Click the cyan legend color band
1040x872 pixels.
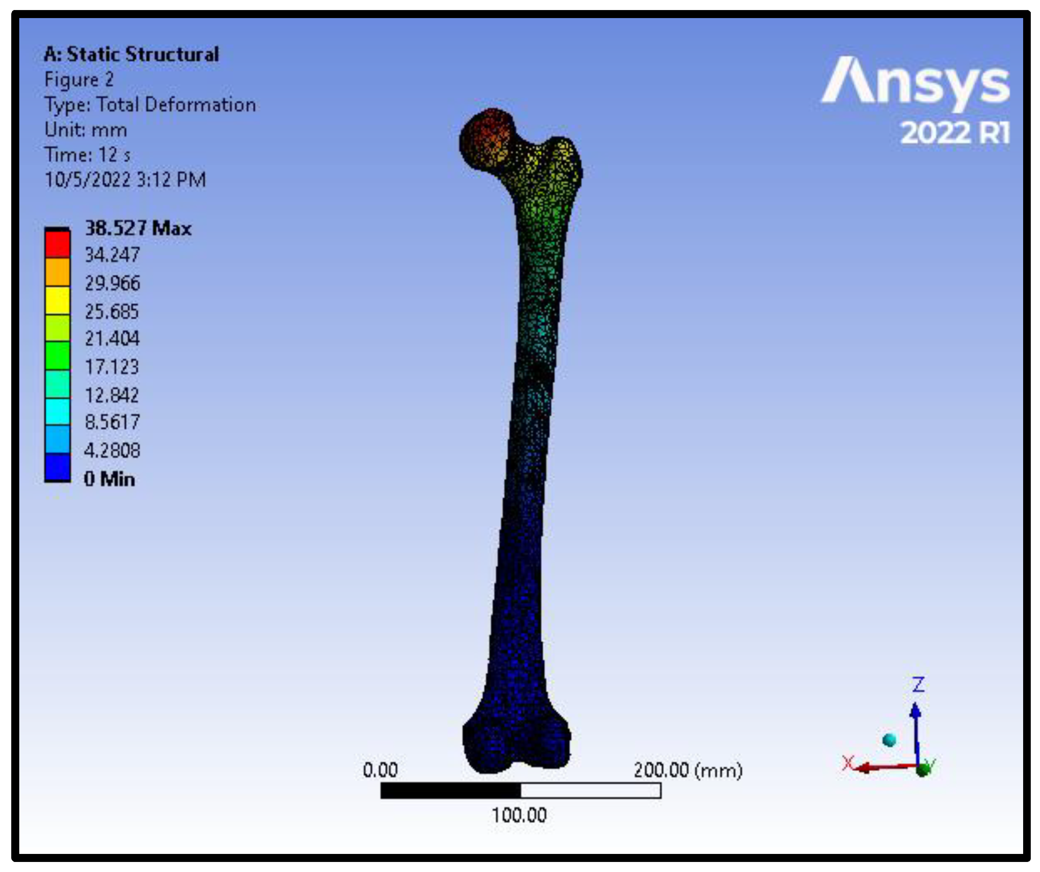pyautogui.click(x=57, y=411)
